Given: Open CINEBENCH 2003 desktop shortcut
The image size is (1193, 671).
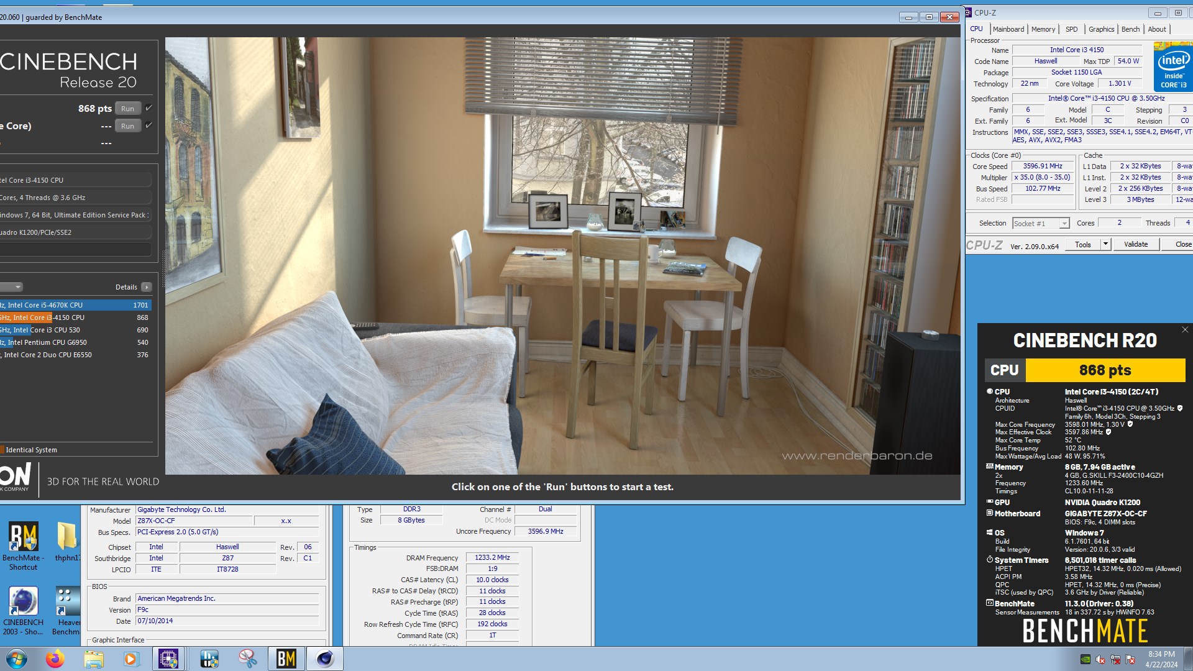Looking at the screenshot, I should pos(24,611).
